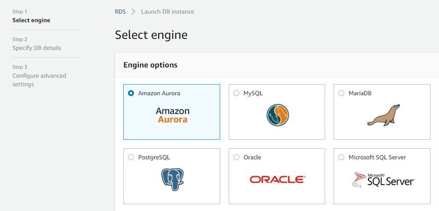The image size is (439, 211).
Task: Select the Microsoft SQL Server radio button
Action: (341, 157)
